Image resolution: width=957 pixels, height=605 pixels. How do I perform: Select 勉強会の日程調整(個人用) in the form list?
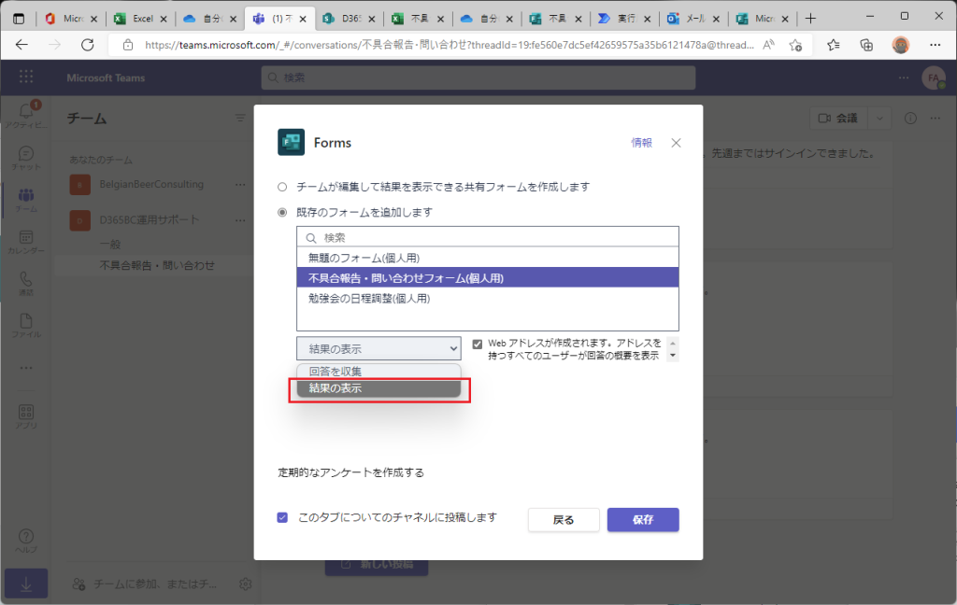[x=488, y=298]
